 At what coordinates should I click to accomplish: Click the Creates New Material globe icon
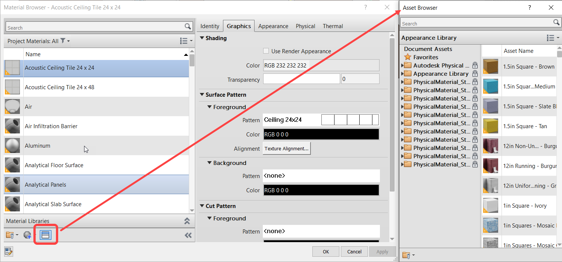click(27, 235)
